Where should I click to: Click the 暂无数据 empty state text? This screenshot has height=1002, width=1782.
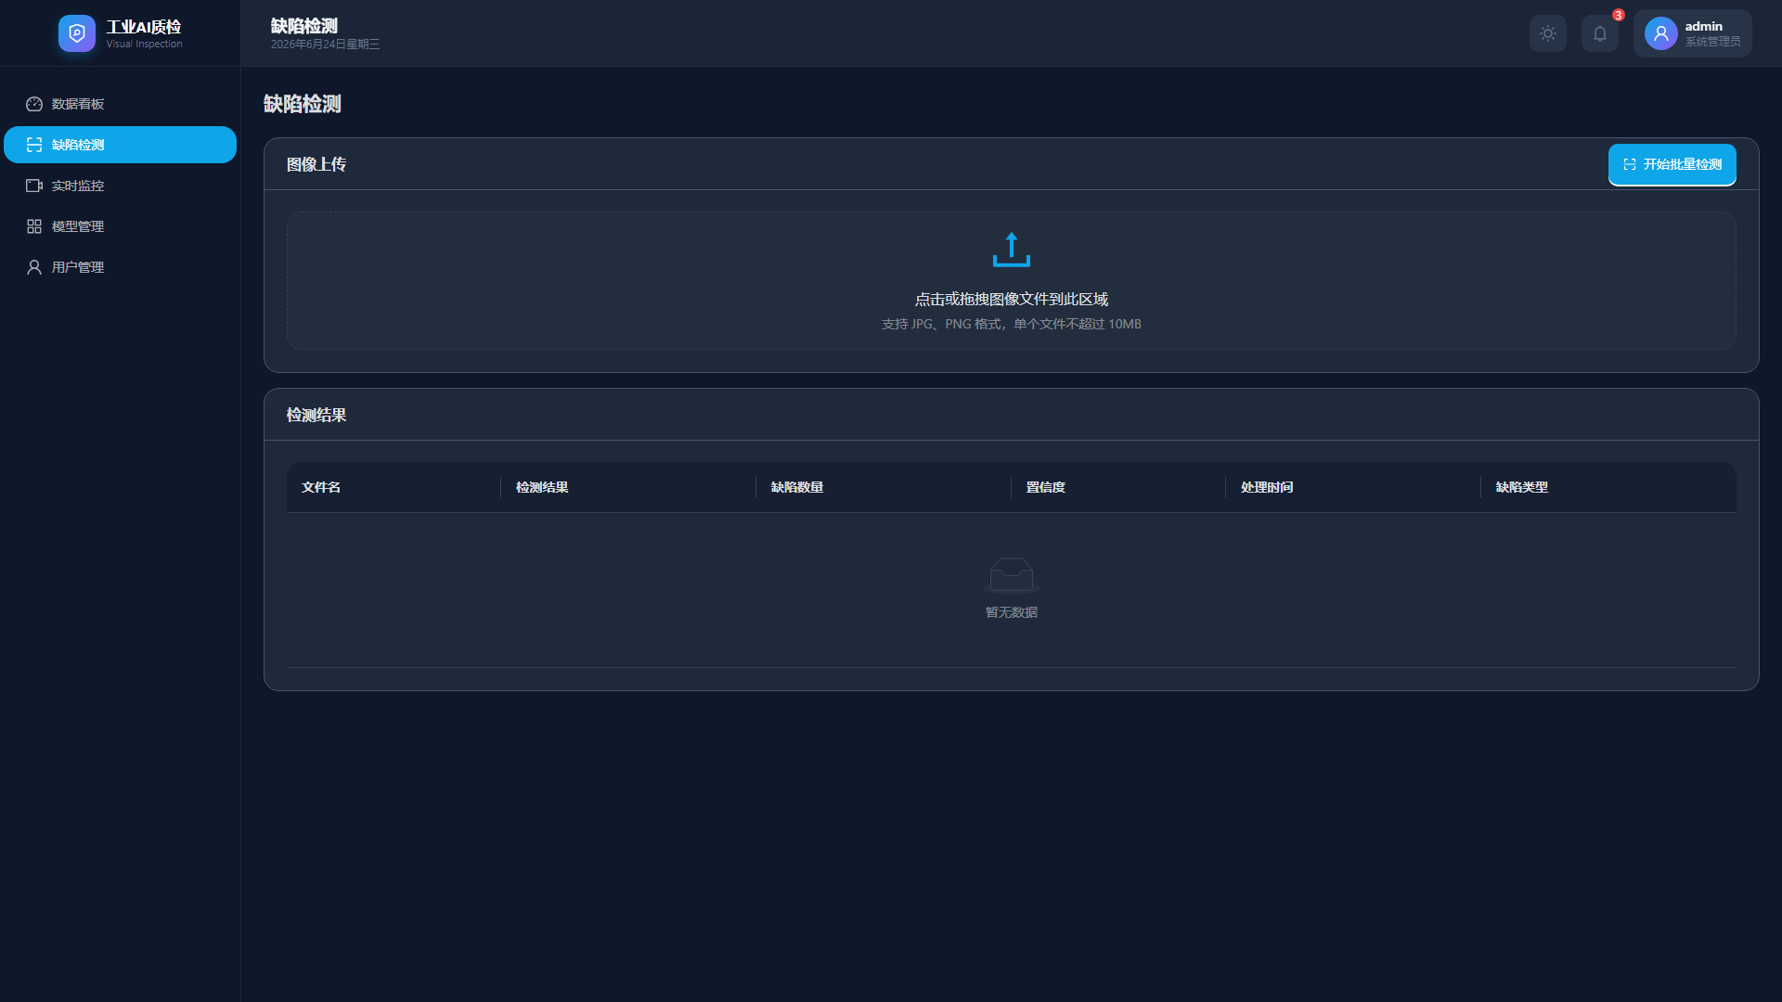(1012, 612)
